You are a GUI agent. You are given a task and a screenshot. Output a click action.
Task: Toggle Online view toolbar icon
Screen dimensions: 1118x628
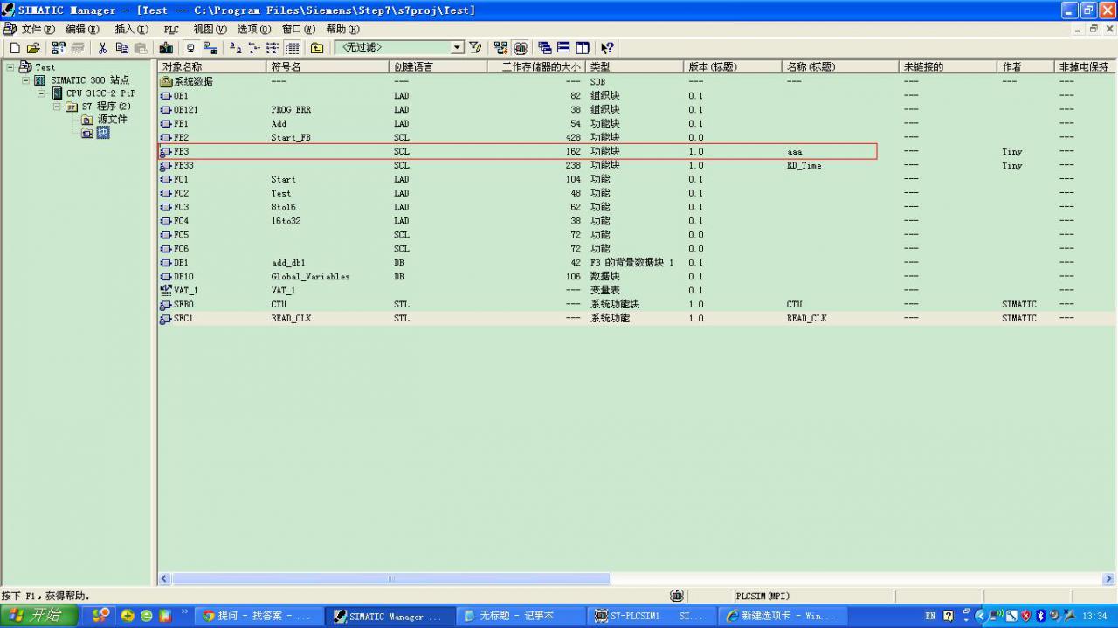pos(190,48)
